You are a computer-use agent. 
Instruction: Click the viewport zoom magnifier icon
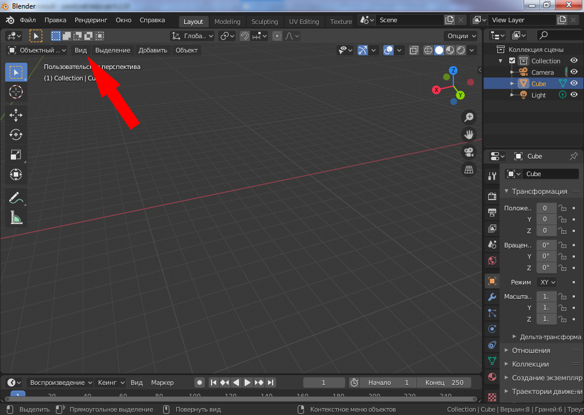tap(469, 117)
